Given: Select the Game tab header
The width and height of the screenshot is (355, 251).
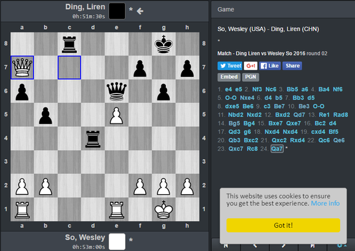Looking at the screenshot, I should click(x=226, y=10).
